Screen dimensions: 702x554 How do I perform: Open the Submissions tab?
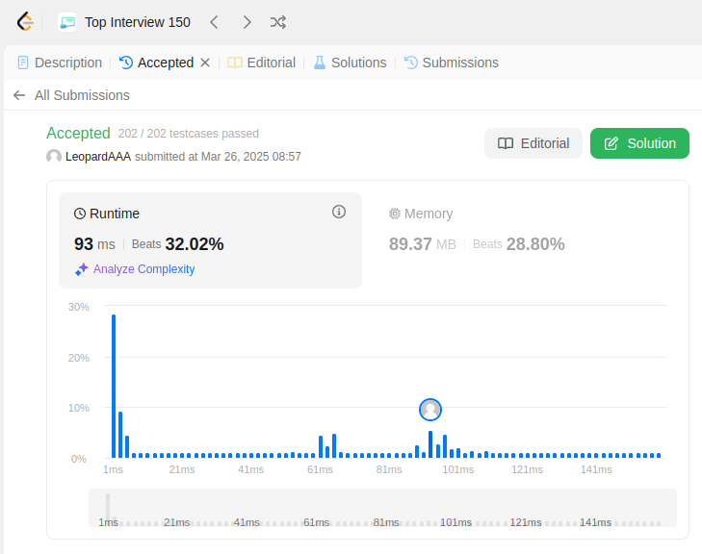tap(452, 63)
